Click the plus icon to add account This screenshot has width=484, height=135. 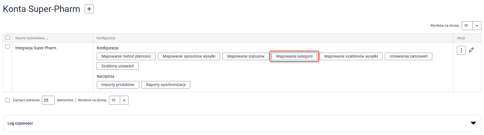pyautogui.click(x=89, y=9)
